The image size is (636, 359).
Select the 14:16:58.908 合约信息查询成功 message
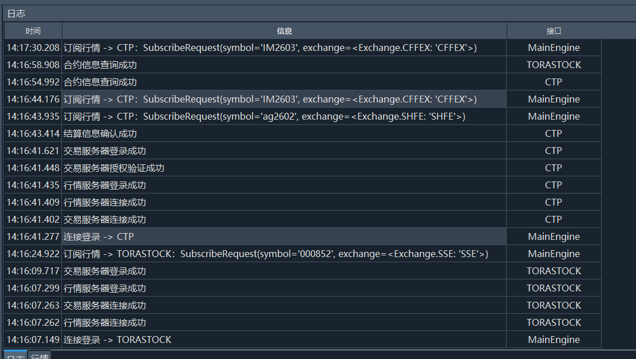pyautogui.click(x=100, y=65)
